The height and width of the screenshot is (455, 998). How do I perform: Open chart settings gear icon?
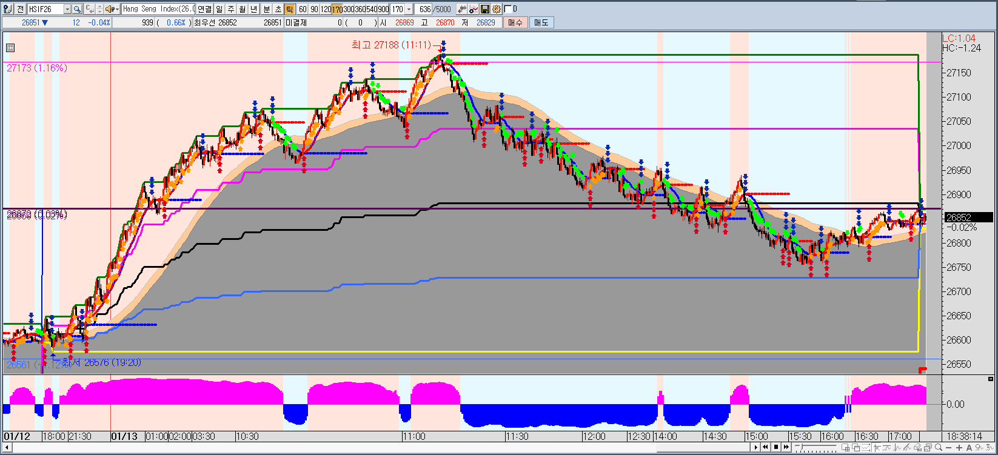tap(497, 9)
